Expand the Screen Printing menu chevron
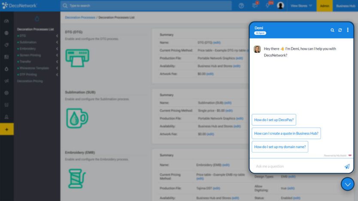Image resolution: width=358 pixels, height=201 pixels. 57,55
